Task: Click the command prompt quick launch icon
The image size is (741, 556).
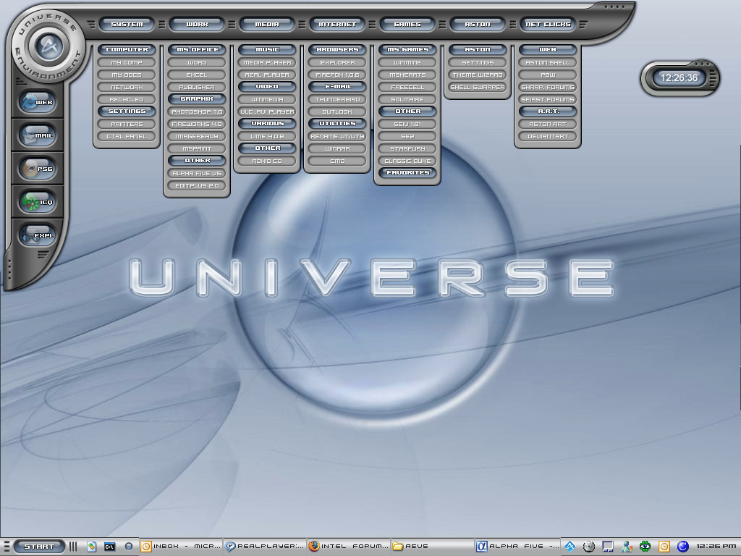Action: point(110,547)
